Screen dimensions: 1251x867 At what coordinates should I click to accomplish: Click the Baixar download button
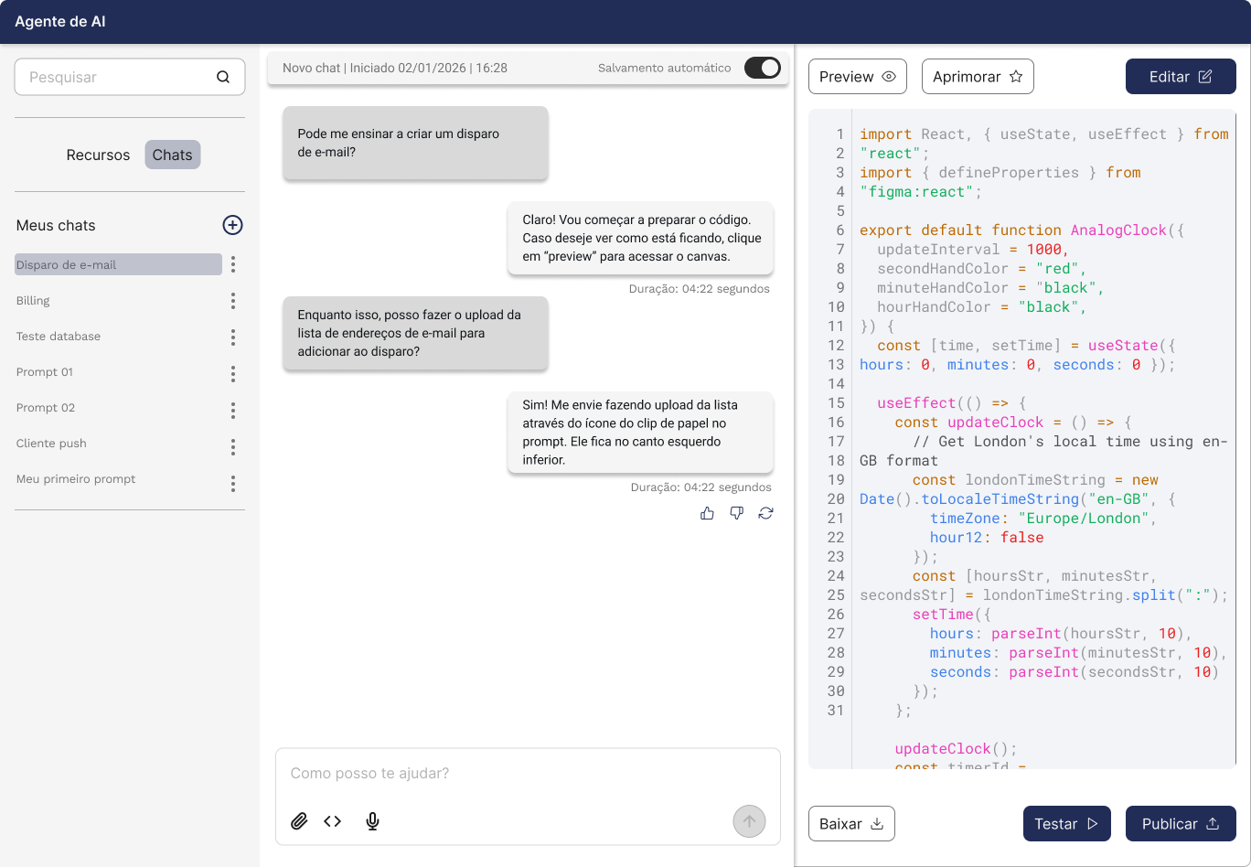[851, 824]
